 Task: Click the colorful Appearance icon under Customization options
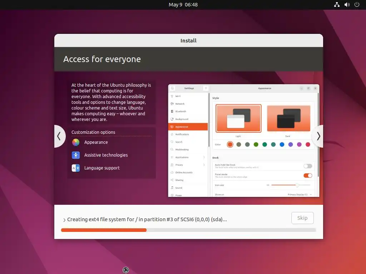point(76,142)
